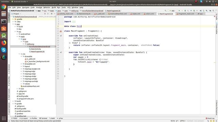Open the Project panel gear settings
Viewport: 218px width, 122px height.
pos(51,14)
